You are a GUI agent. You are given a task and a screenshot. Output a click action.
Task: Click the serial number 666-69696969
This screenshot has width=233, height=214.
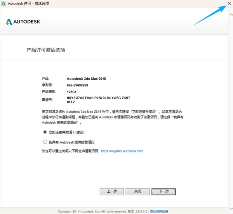(x=77, y=85)
